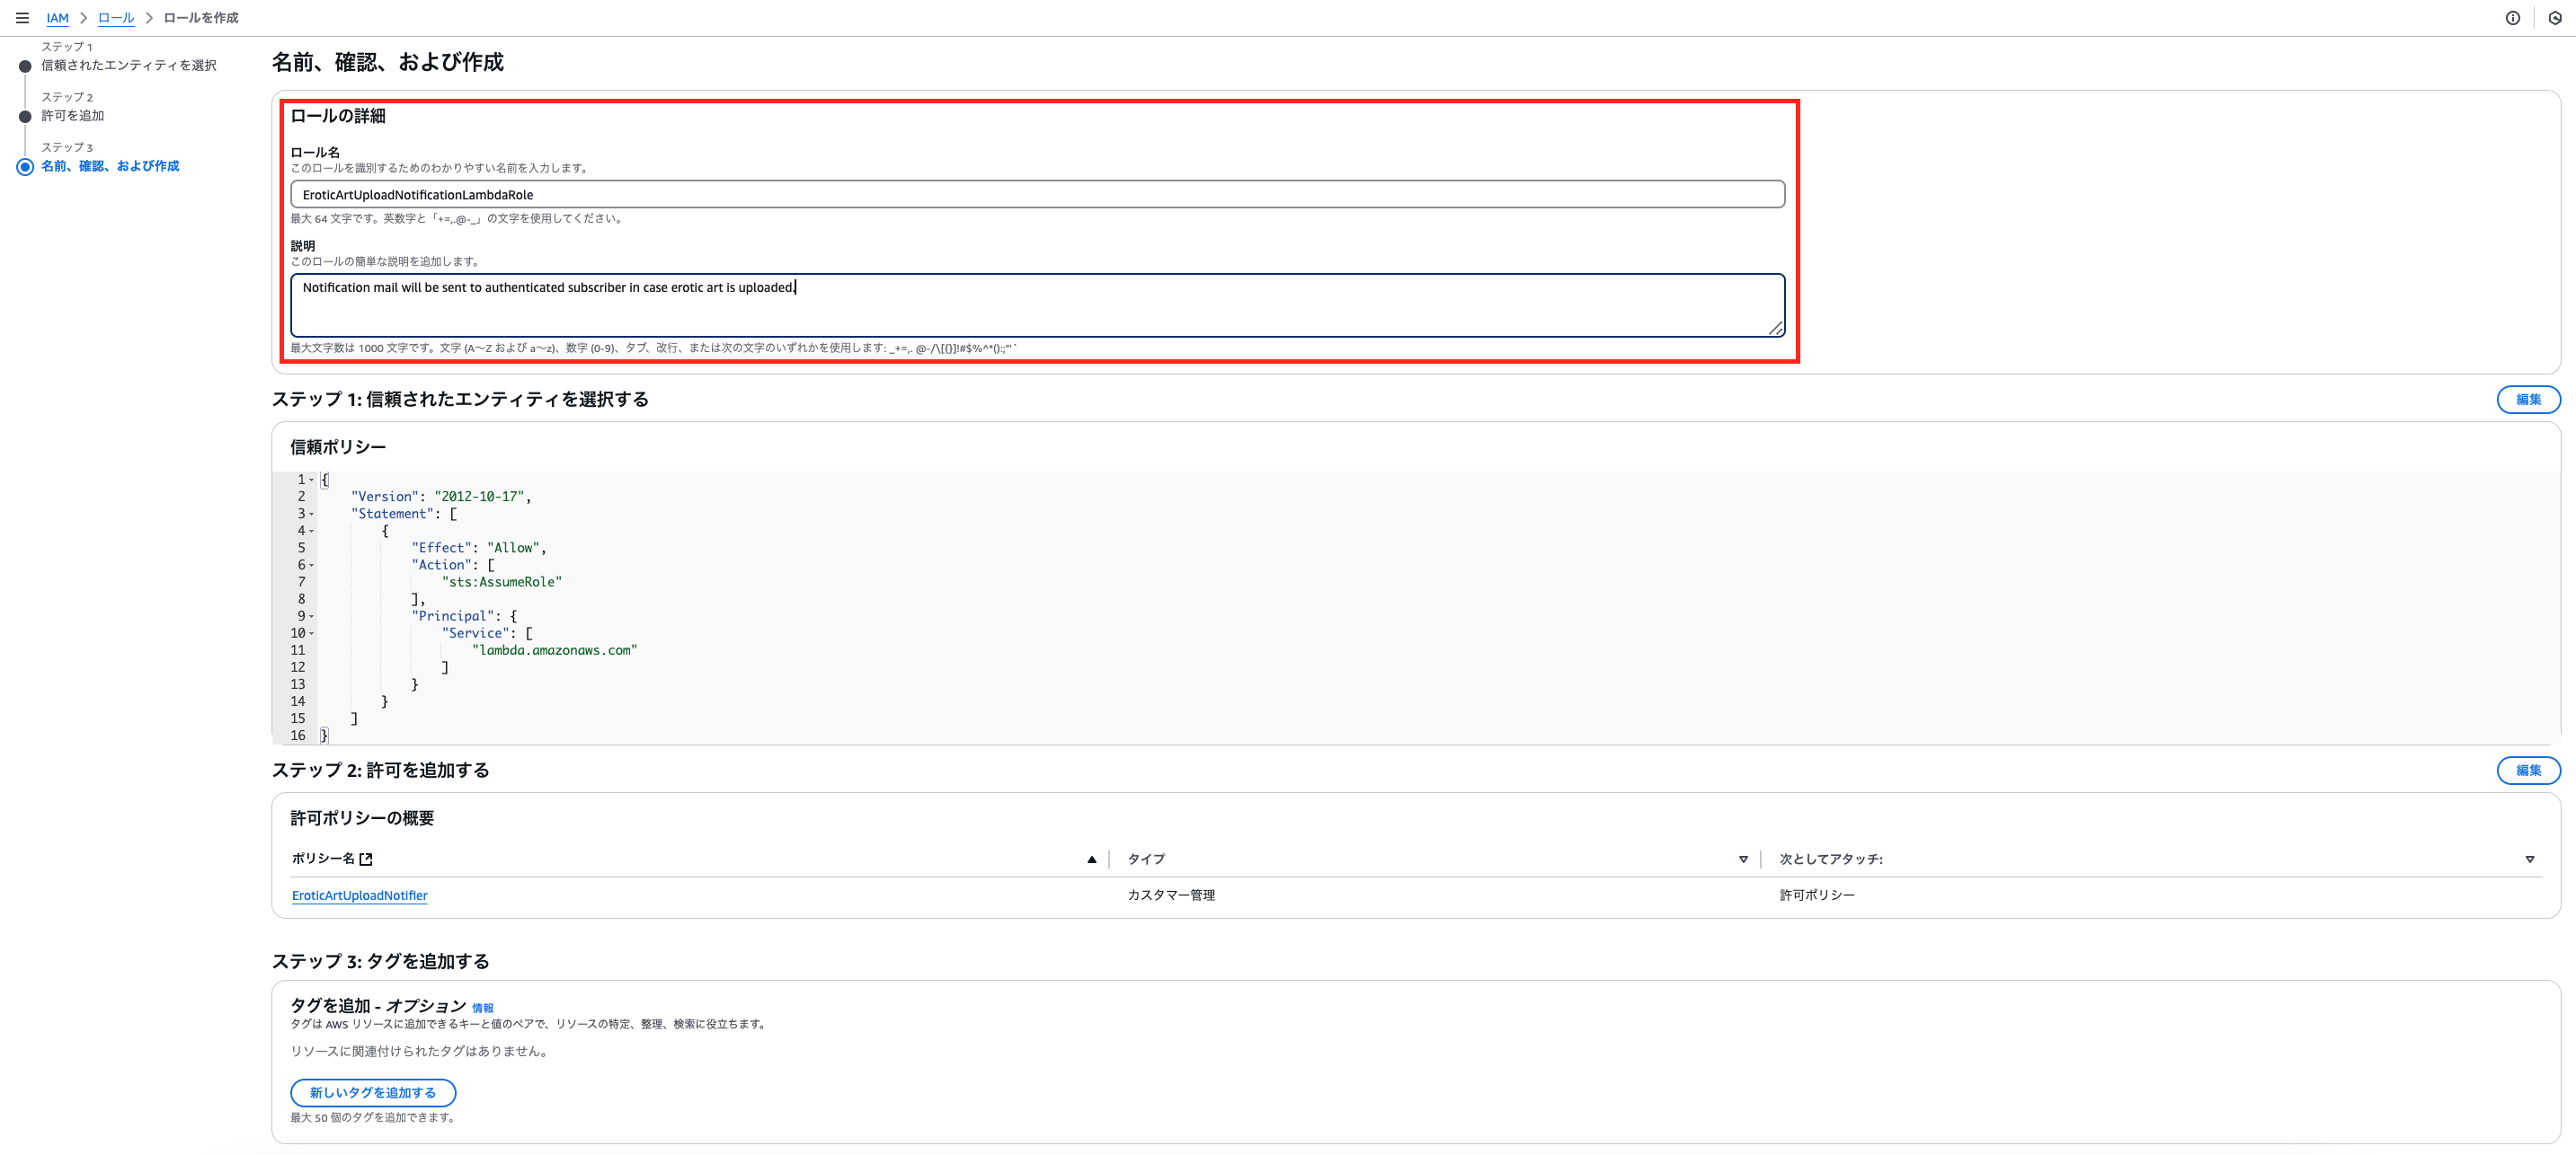The width and height of the screenshot is (2576, 1155).
Task: Click the description textarea resize handle
Action: click(1775, 329)
